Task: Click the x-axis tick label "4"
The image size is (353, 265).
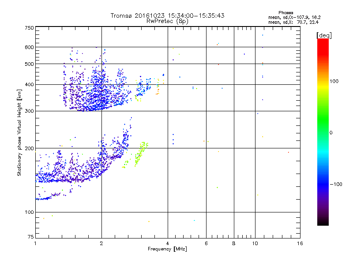Action: click(x=168, y=243)
